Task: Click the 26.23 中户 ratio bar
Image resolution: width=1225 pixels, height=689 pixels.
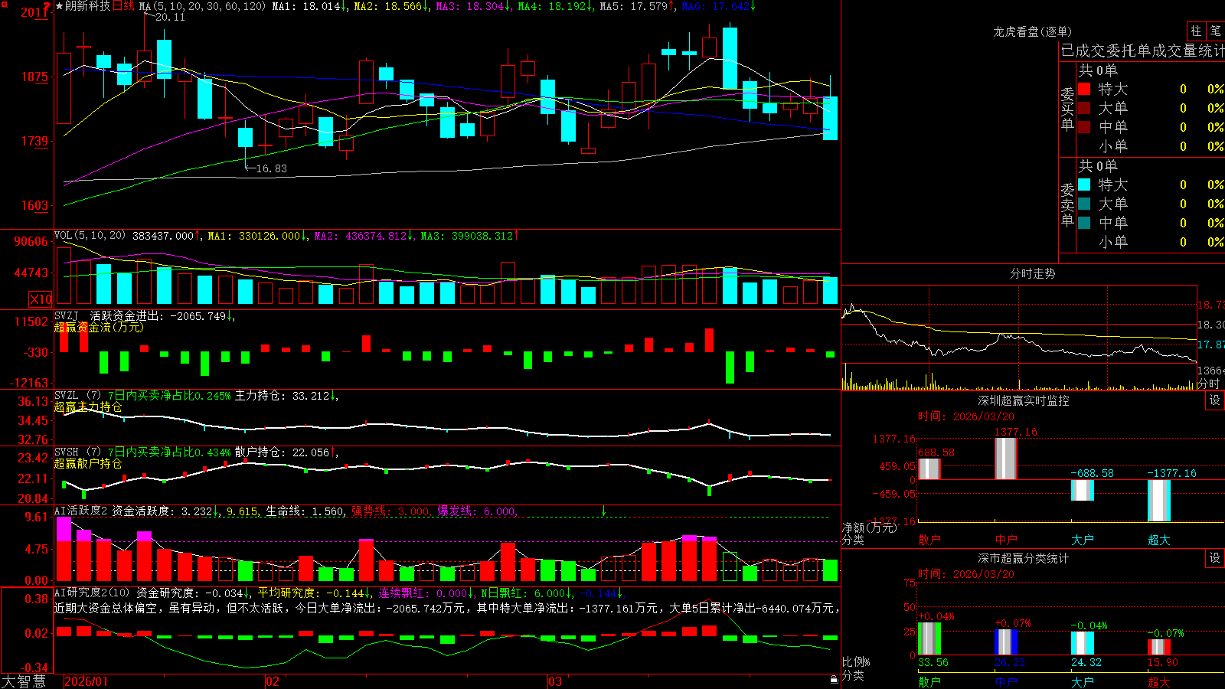Action: [1006, 642]
